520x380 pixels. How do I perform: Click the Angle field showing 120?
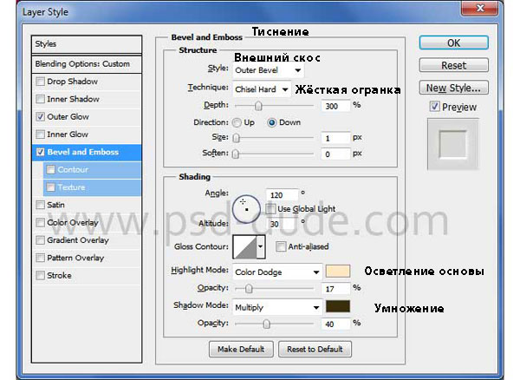pos(282,195)
